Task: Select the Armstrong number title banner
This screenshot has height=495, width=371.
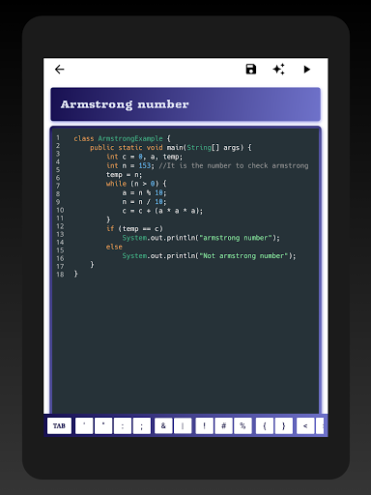Action: (185, 104)
